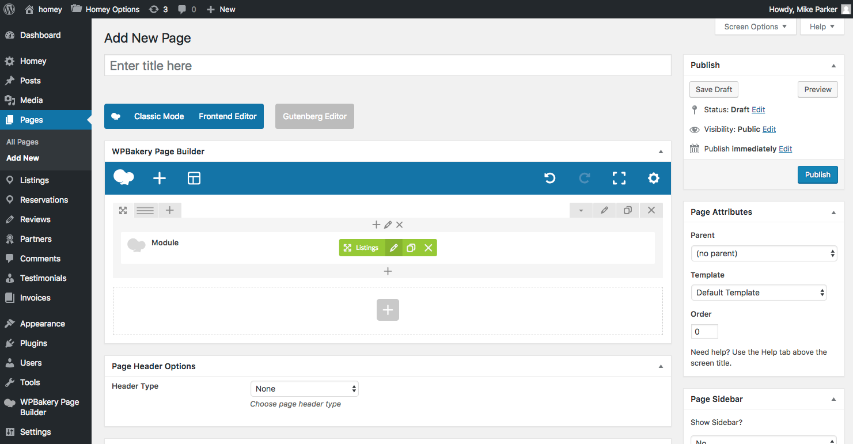Open Reservations in sidebar

coord(46,200)
